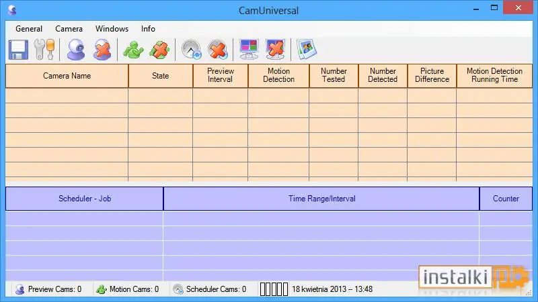Open the Camera menu

point(69,29)
